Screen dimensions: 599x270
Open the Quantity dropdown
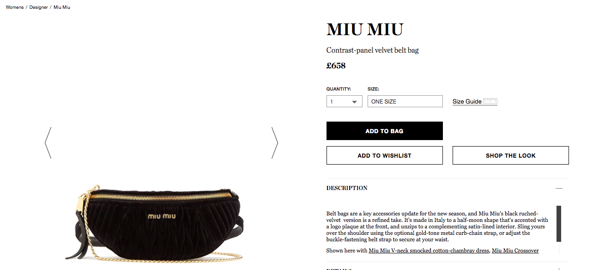(x=344, y=101)
